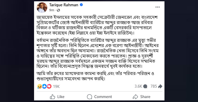Click the blue verified badge

coord(81,5)
